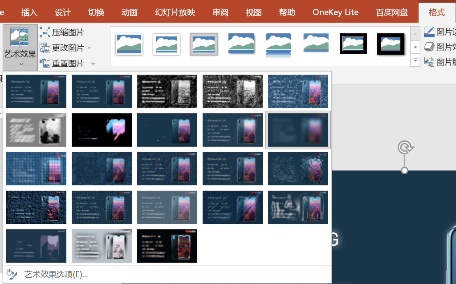456x284 pixels.
Task: Apply fourth picture style with drop shadow
Action: [241, 44]
